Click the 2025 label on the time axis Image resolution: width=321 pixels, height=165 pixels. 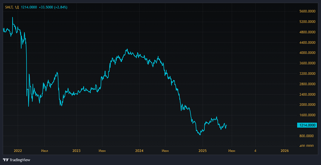[x=202, y=151]
